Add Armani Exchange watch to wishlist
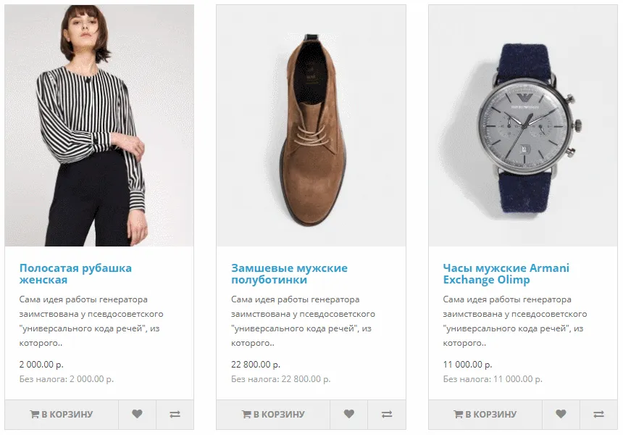Viewport: 623px width, 435px height. coord(561,415)
